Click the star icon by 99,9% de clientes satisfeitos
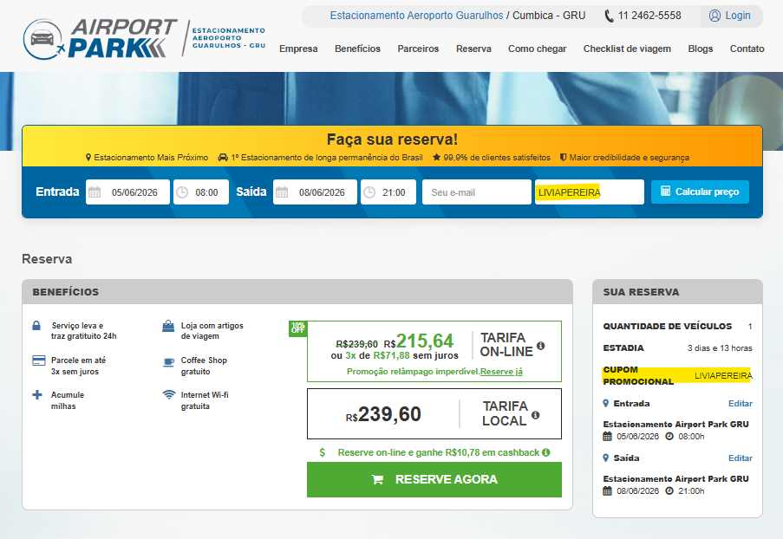Viewport: 783px width, 539px height. coord(436,157)
